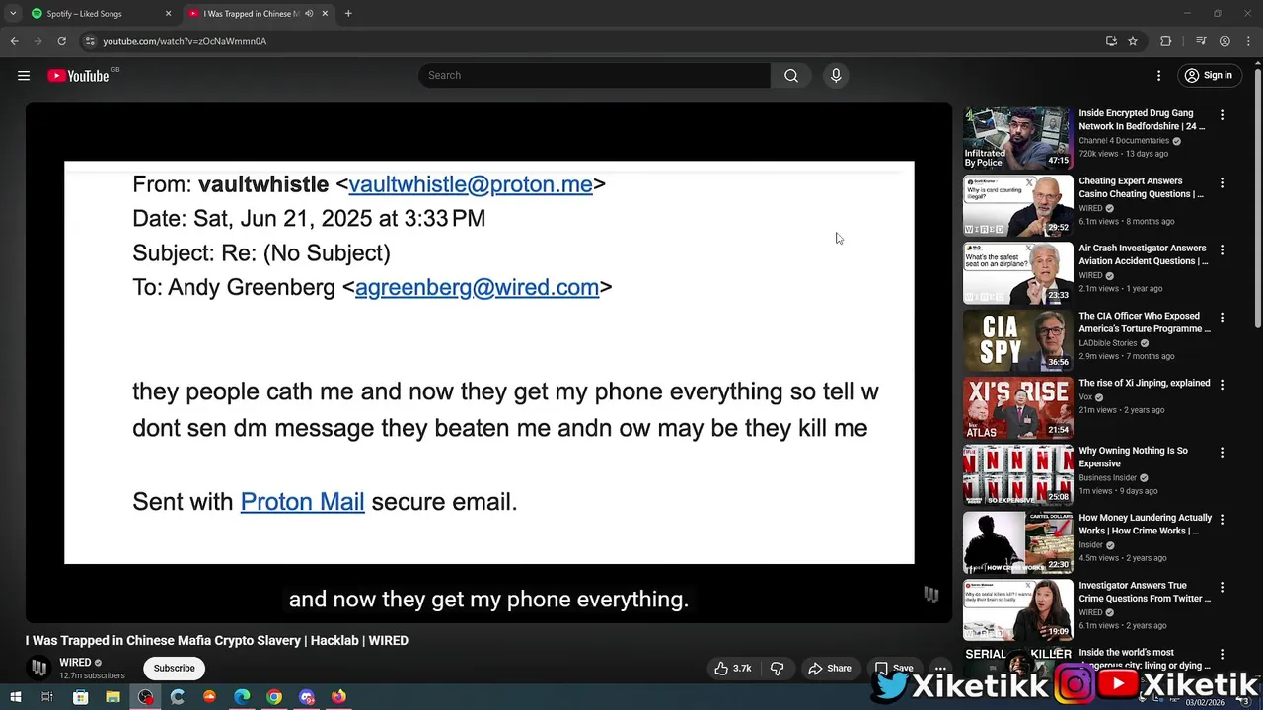Viewport: 1263px width, 710px height.
Task: Open the browser profile icon
Action: coord(1225,41)
